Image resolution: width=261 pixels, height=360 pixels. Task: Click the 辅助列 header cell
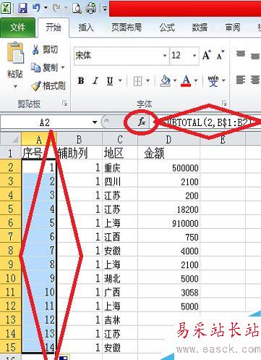[80, 153]
